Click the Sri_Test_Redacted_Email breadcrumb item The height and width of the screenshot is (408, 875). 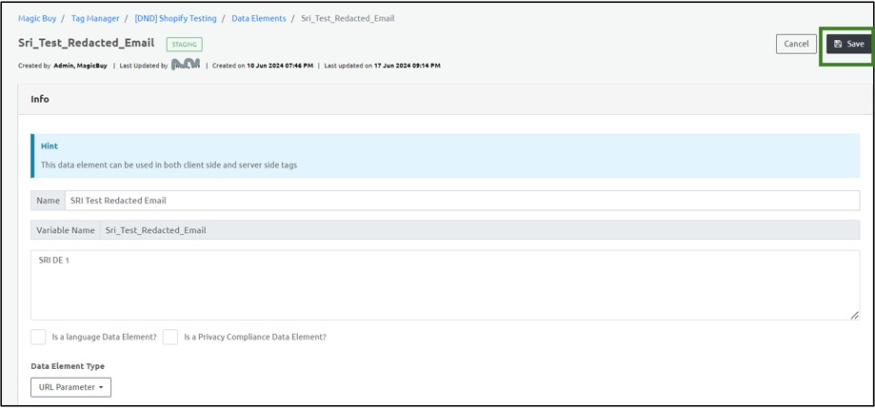[x=348, y=18]
